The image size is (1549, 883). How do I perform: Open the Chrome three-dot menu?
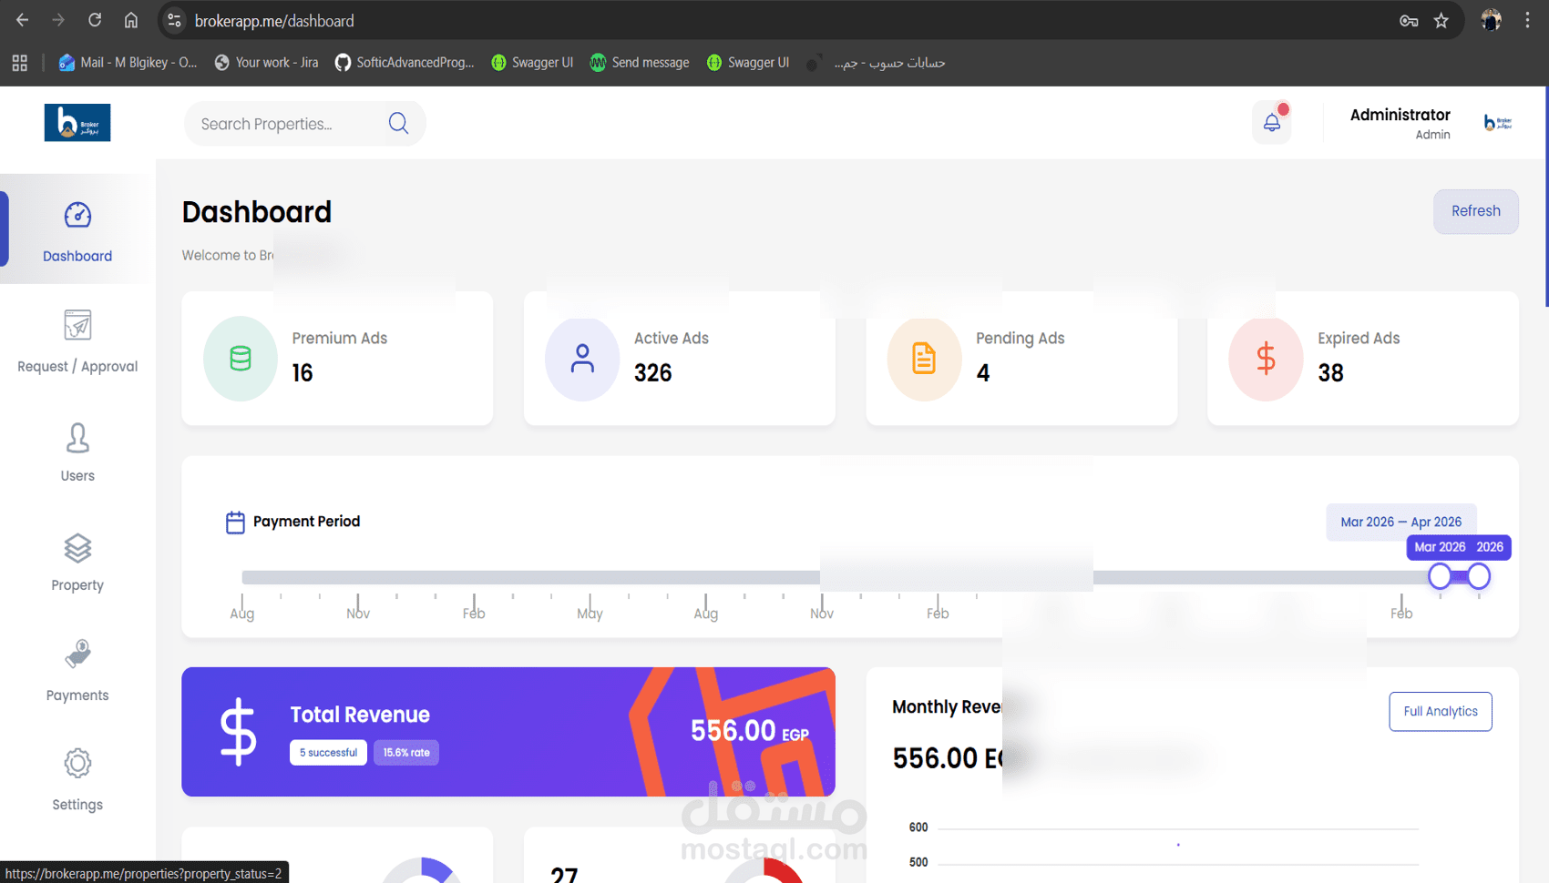click(1528, 20)
